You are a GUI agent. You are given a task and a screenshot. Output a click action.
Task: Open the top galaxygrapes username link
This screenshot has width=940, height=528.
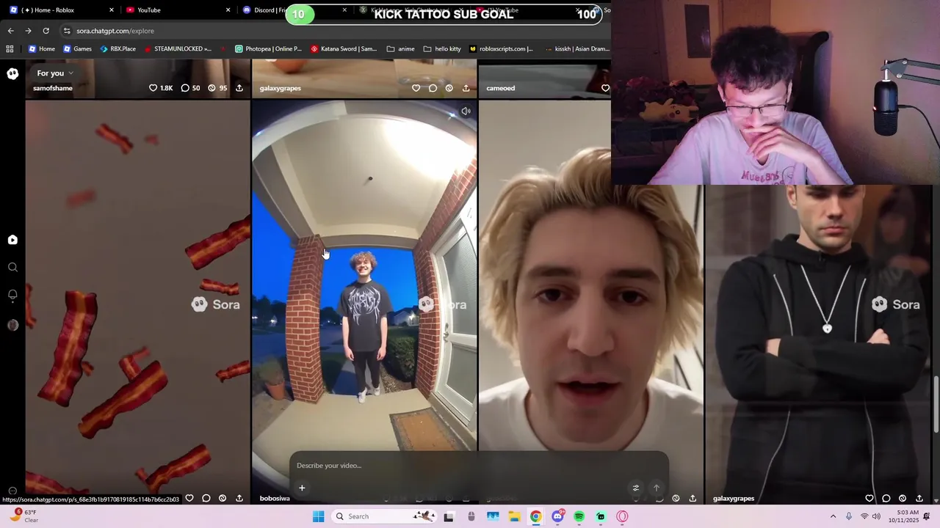tap(280, 88)
